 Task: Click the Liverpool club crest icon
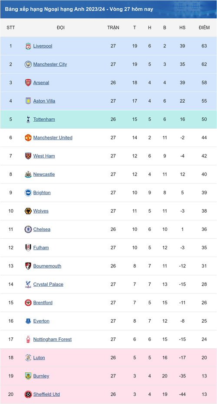pyautogui.click(x=28, y=46)
